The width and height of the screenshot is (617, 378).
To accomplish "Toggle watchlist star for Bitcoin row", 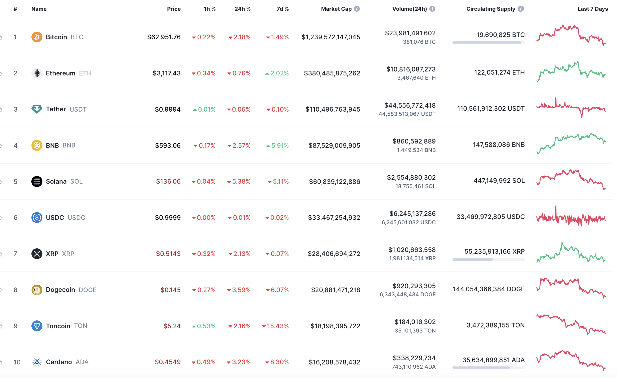I will 1,37.
